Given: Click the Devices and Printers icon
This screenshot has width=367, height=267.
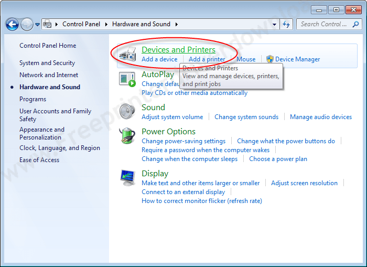Looking at the screenshot, I should 127,54.
